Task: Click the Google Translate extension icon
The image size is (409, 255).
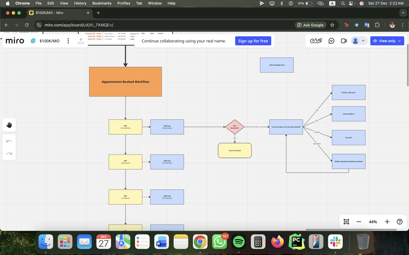Action: click(367, 25)
